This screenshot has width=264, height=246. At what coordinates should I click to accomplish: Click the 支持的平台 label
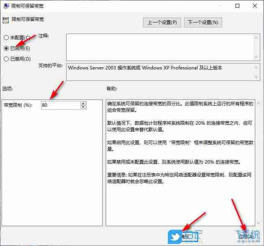point(50,66)
